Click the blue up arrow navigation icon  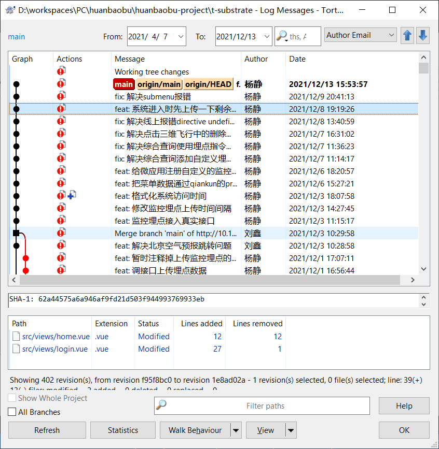point(407,36)
